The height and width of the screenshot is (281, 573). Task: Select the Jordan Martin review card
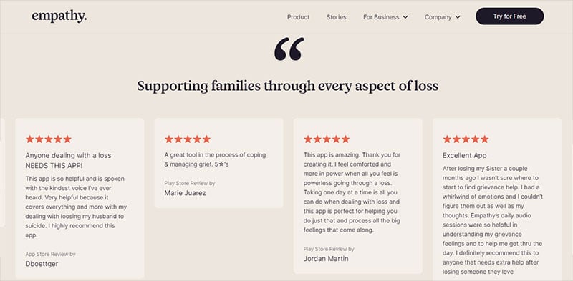357,196
